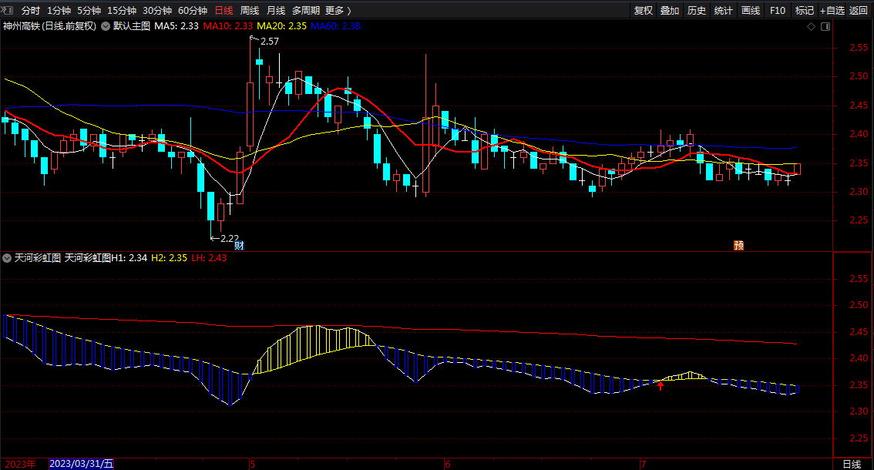The height and width of the screenshot is (470, 874).
Task: Open the 天河彩虹图 indicator dropdown arrow
Action: click(x=7, y=258)
